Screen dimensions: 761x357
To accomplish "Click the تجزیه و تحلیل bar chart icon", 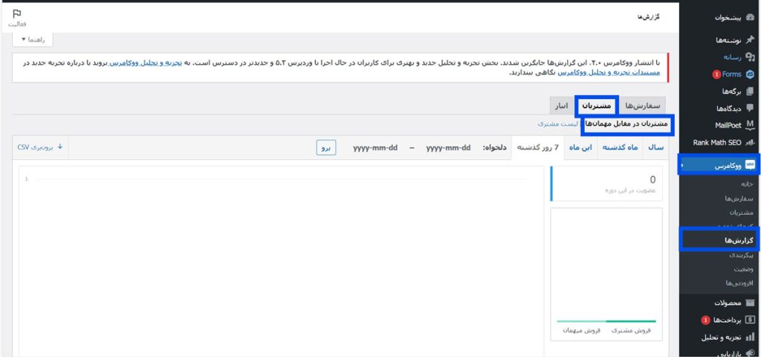I will click(x=750, y=337).
